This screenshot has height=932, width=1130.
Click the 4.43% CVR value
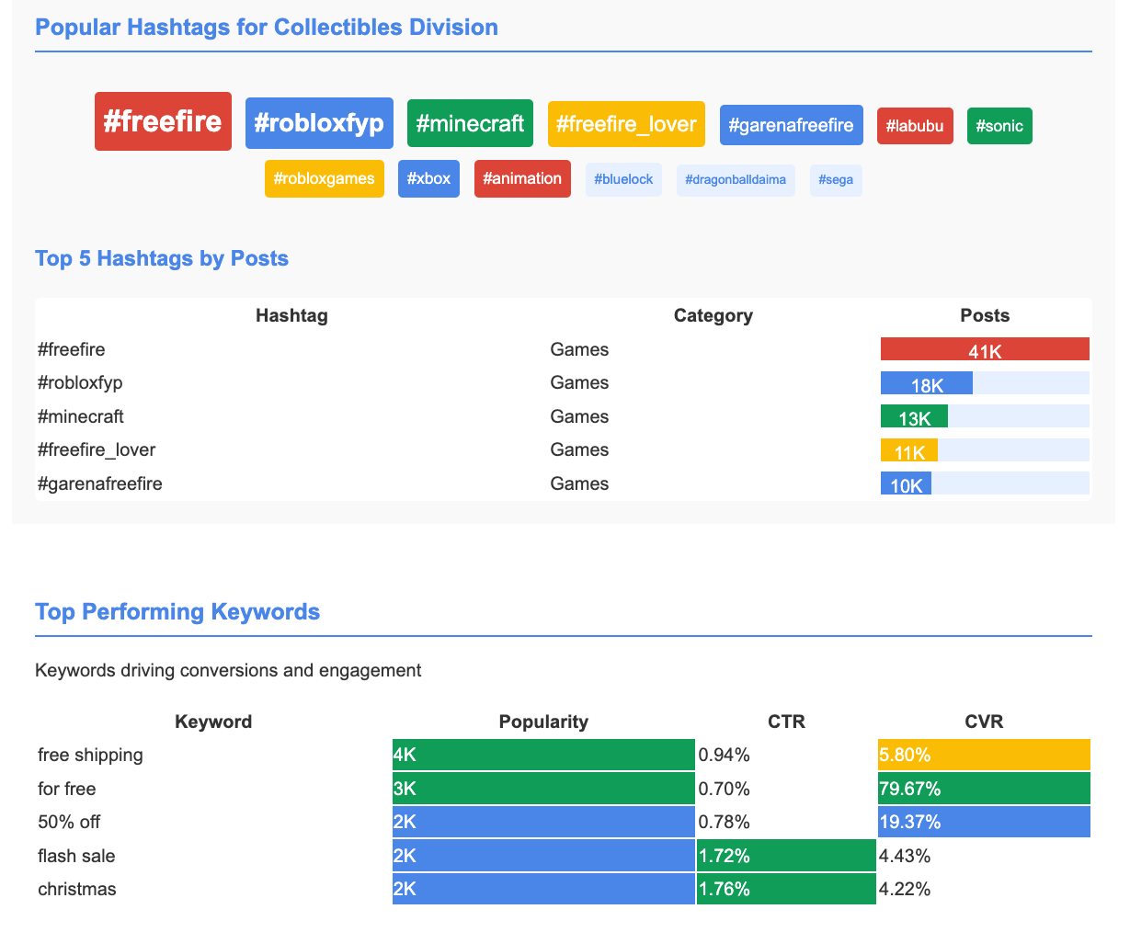(x=906, y=856)
